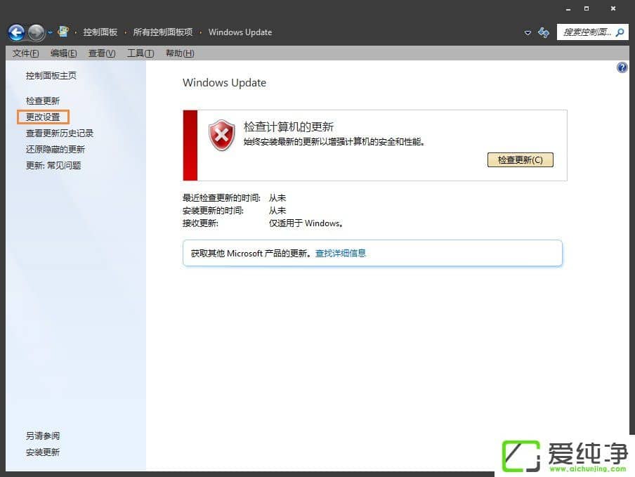Open help using the question mark icon

622,67
